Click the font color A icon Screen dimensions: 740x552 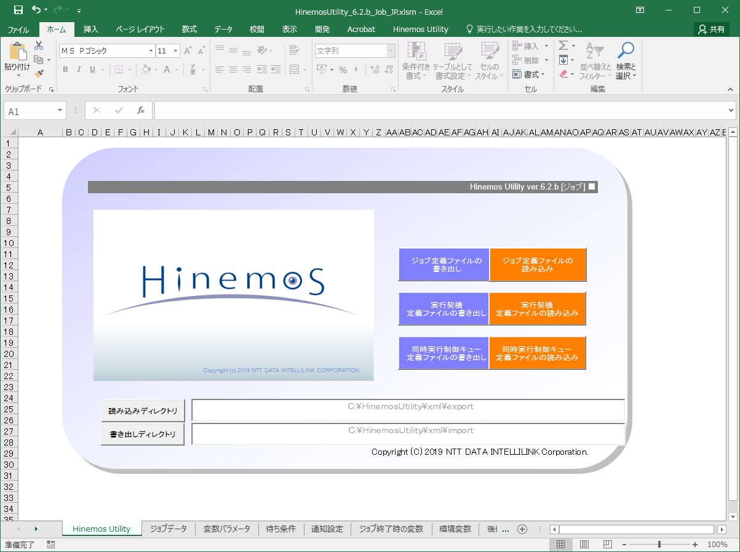(168, 70)
